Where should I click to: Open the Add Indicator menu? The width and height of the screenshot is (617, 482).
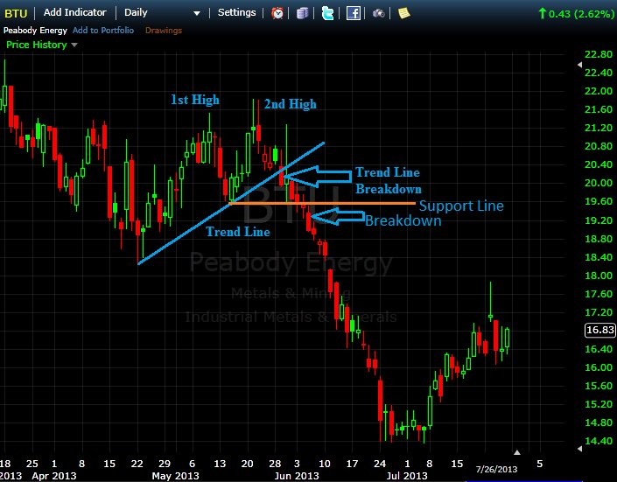(74, 12)
